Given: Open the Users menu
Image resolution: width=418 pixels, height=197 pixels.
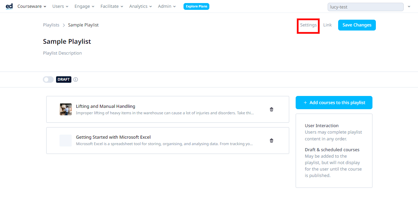Looking at the screenshot, I should [x=60, y=6].
